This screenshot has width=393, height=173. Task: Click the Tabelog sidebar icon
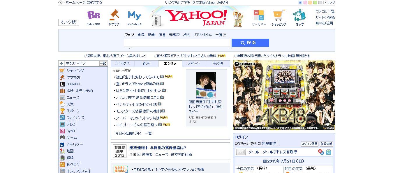point(62,165)
